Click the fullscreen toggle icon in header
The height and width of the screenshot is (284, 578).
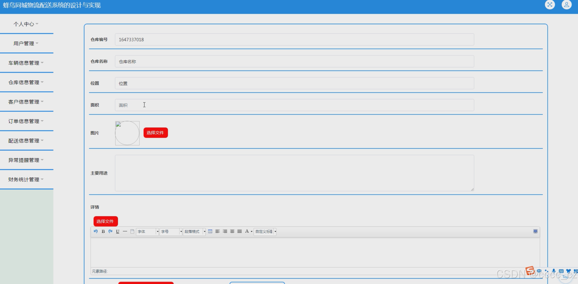550,5
